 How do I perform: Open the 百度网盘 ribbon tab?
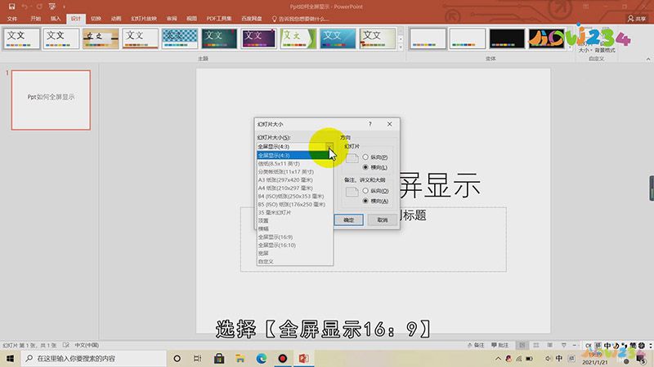(x=252, y=19)
